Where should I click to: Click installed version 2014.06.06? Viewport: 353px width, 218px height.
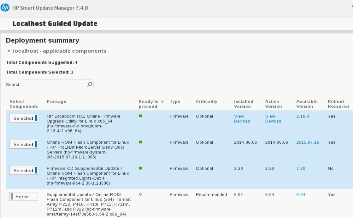click(x=245, y=142)
